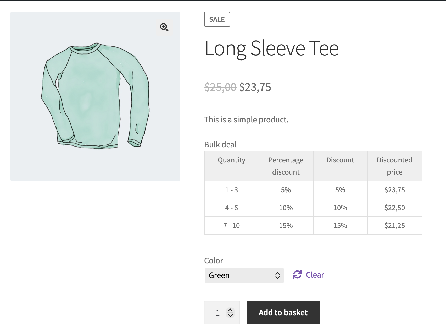Select the 1 - 3 quantity row cell
The height and width of the screenshot is (336, 446).
tap(231, 190)
